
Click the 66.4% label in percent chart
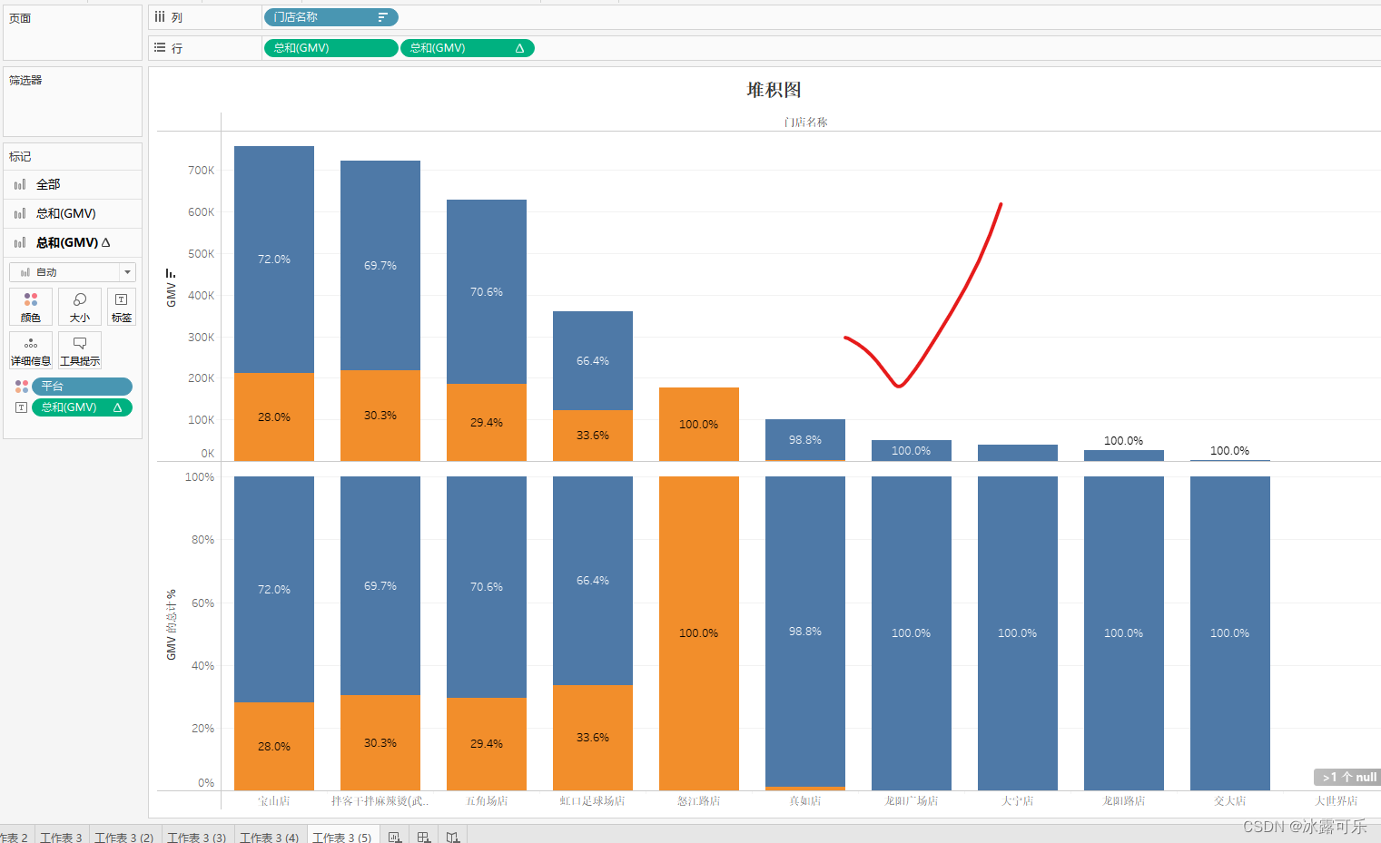point(593,581)
